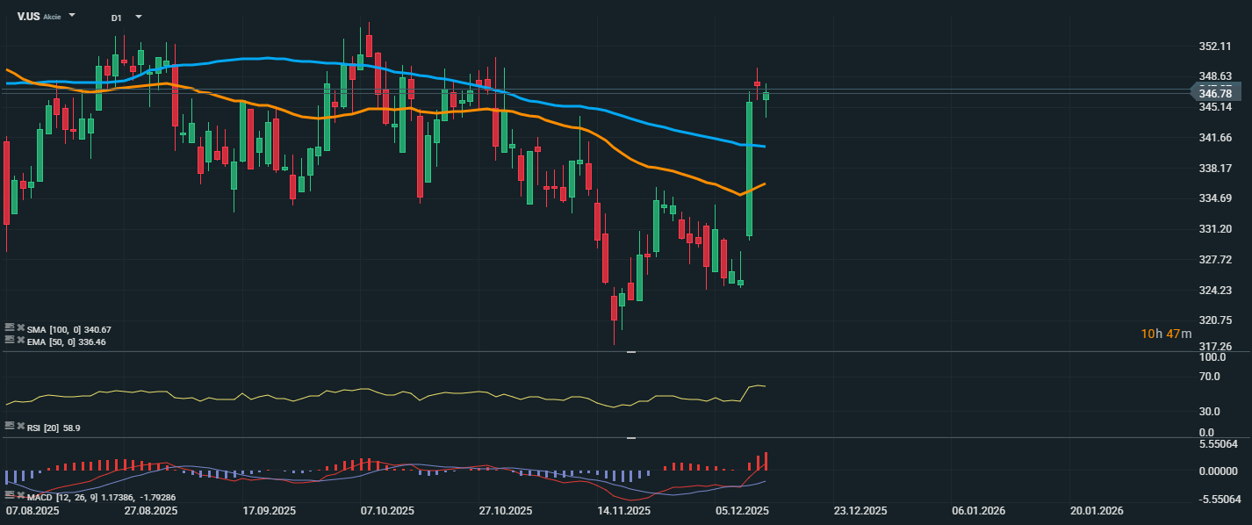Grab the divider handle above the MACD panel

(x=630, y=437)
